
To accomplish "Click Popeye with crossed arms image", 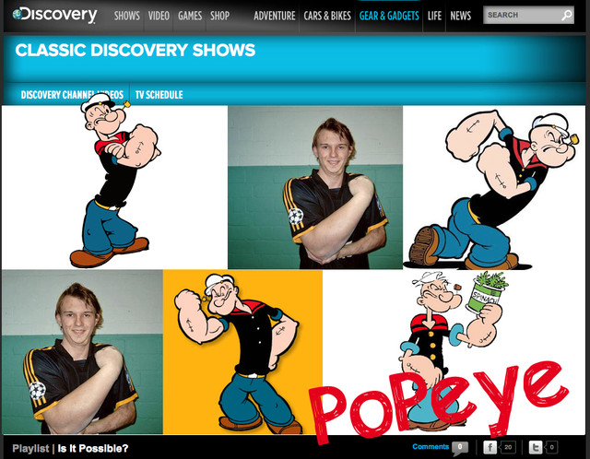I will tap(114, 182).
